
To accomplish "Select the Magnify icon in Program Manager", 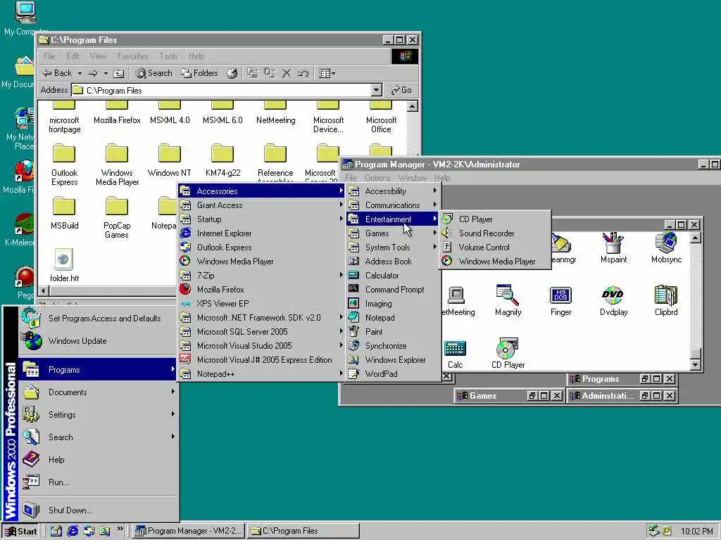I will [x=508, y=300].
